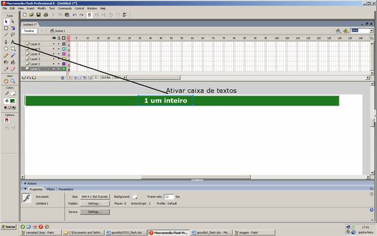Pick the Lasso tool
Viewport: 377px width, 236px height.
13,35
